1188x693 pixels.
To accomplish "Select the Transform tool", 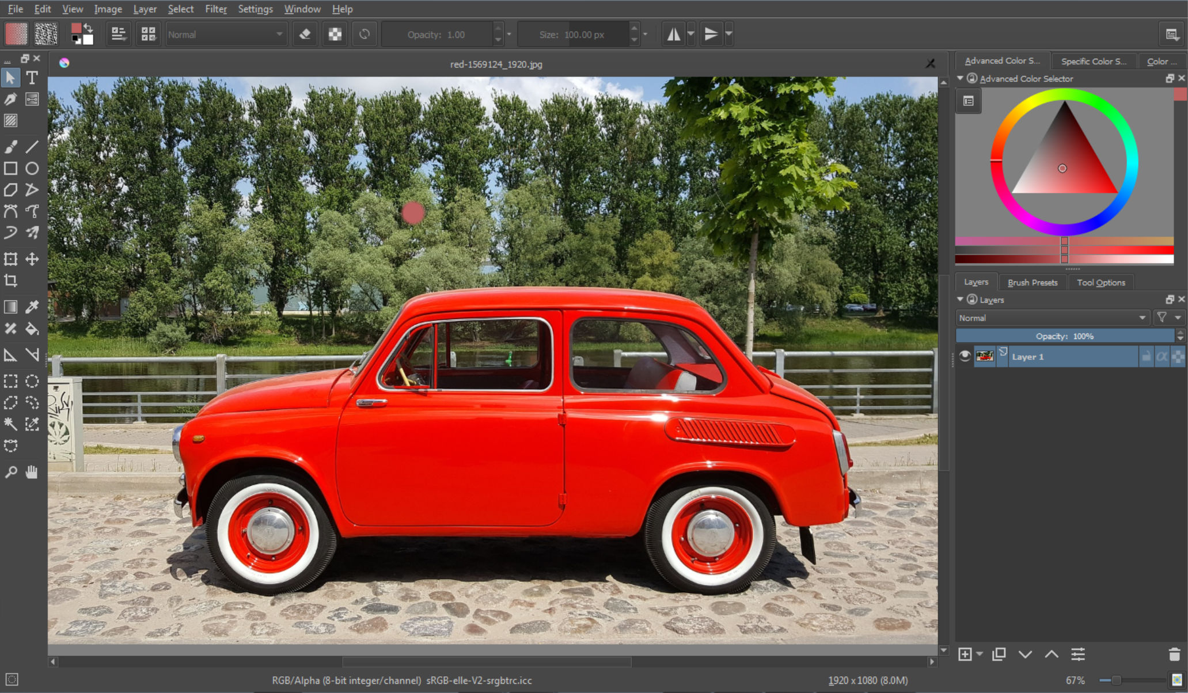I will pyautogui.click(x=10, y=259).
